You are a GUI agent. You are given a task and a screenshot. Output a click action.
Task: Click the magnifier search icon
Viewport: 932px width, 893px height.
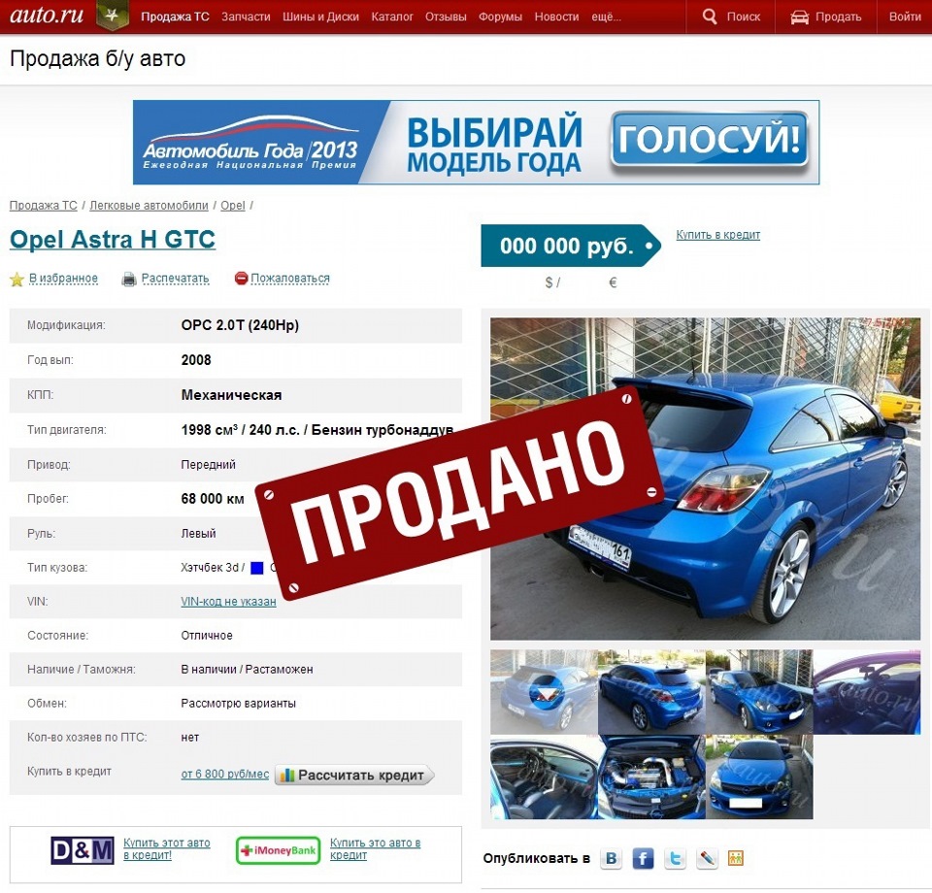[709, 17]
